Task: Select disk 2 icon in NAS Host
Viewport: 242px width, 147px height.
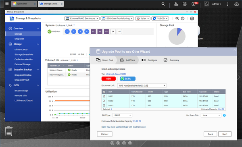Action: [x=74, y=31]
